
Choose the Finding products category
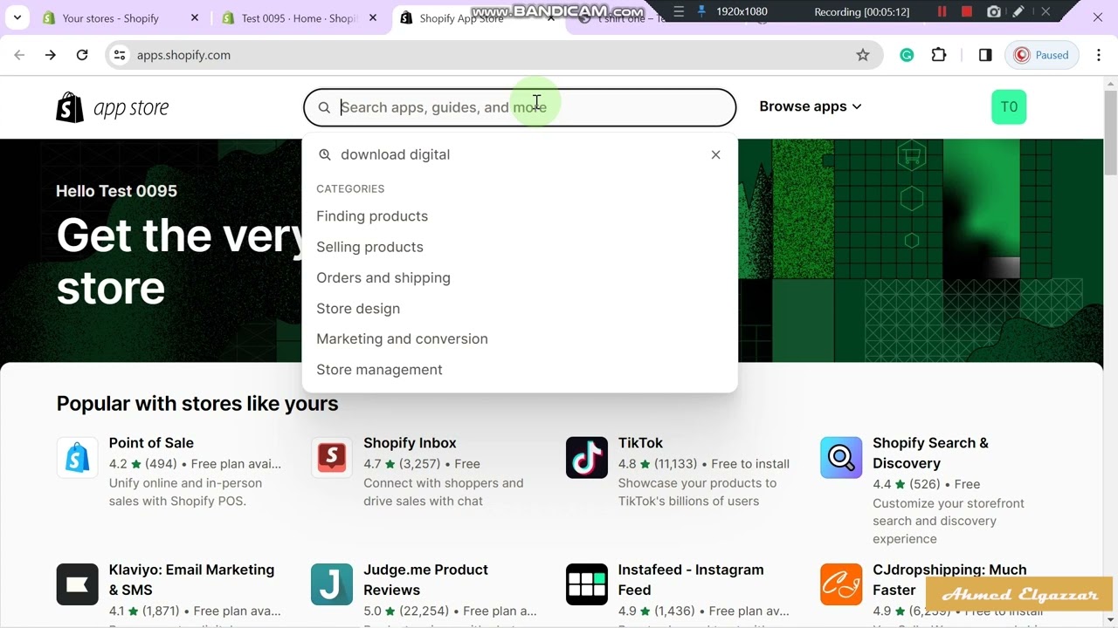tap(372, 216)
